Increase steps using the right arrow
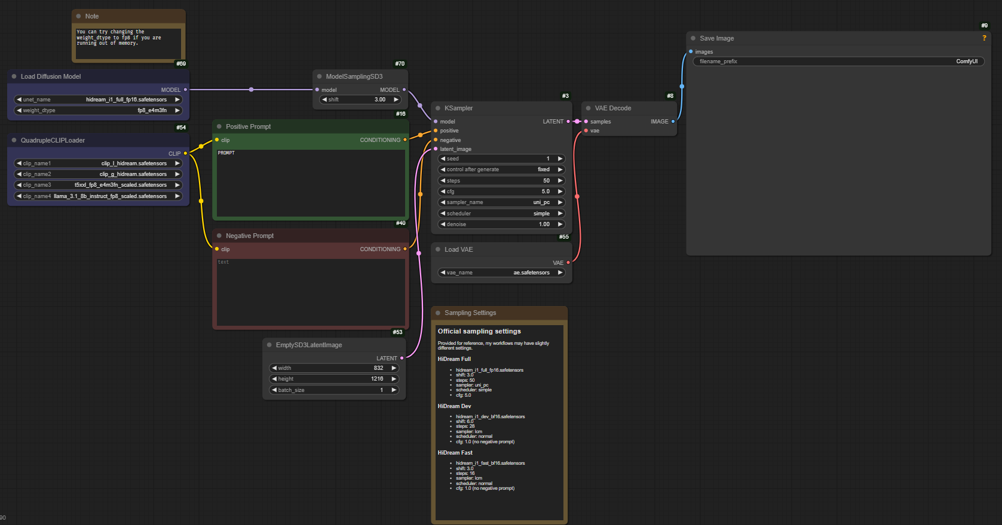Image resolution: width=1002 pixels, height=525 pixels. click(x=560, y=181)
